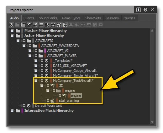This screenshot has width=163, height=133.
Task: Collapse the engine folder node
Action: pyautogui.click(x=48, y=91)
